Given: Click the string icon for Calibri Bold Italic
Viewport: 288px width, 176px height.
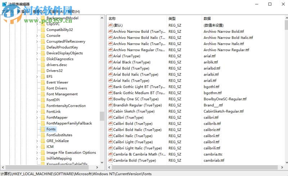Looking at the screenshot, I should tap(110, 130).
